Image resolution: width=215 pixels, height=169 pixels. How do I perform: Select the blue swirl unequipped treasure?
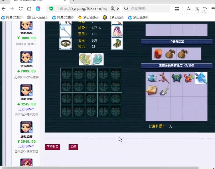(152, 78)
